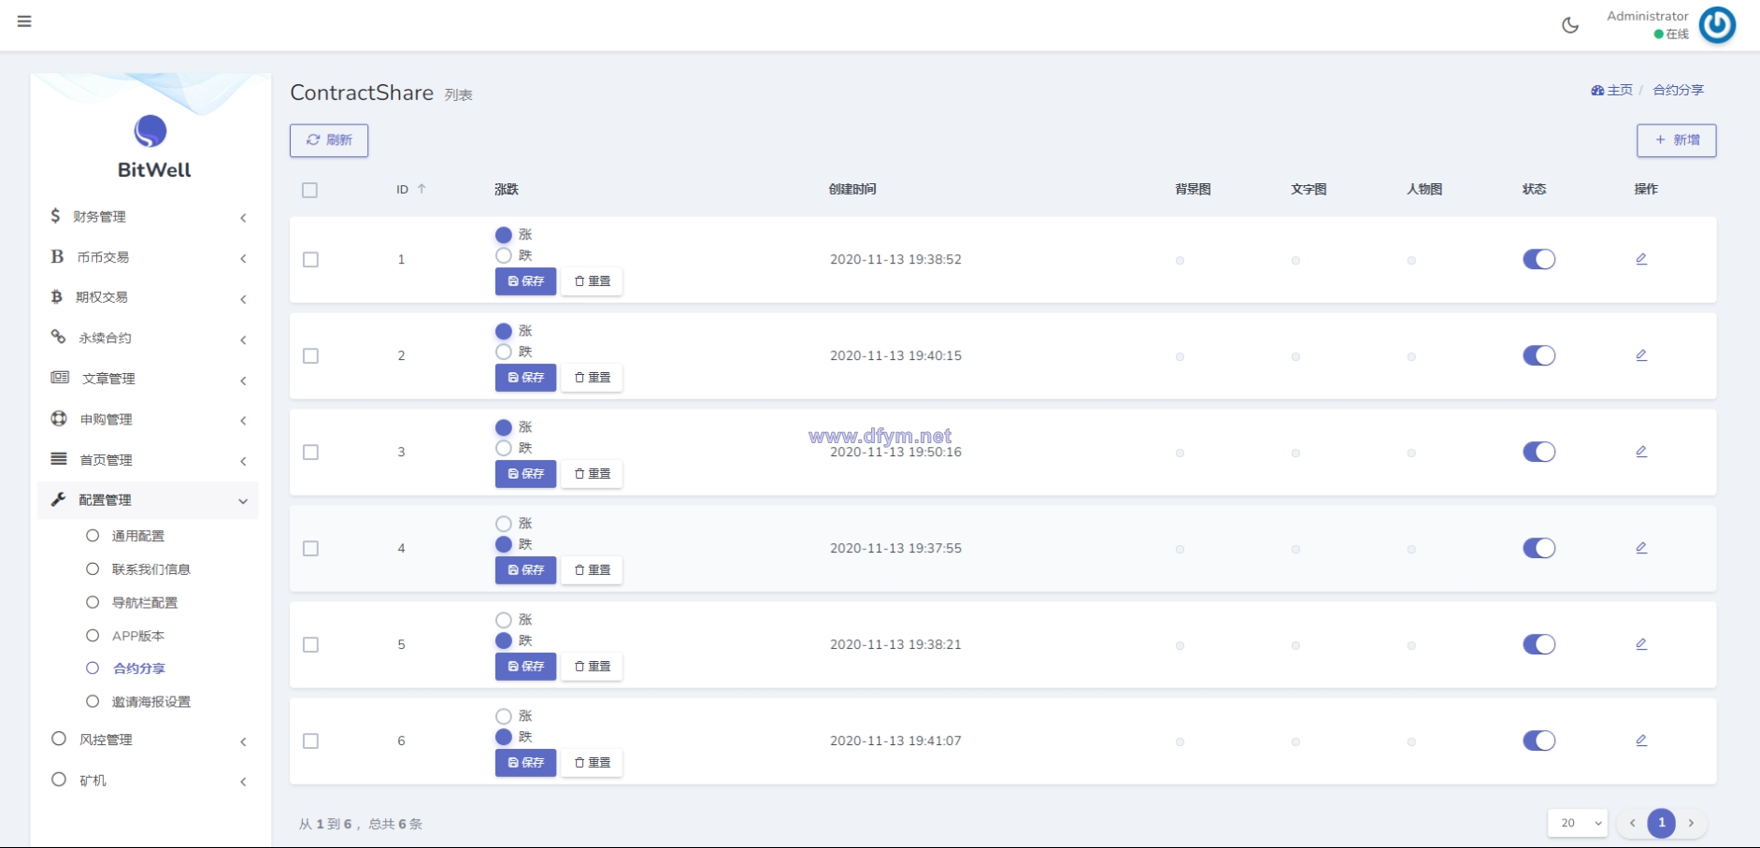1760x848 pixels.
Task: Click the newspaper icon beside 文章管理
Action: [60, 378]
